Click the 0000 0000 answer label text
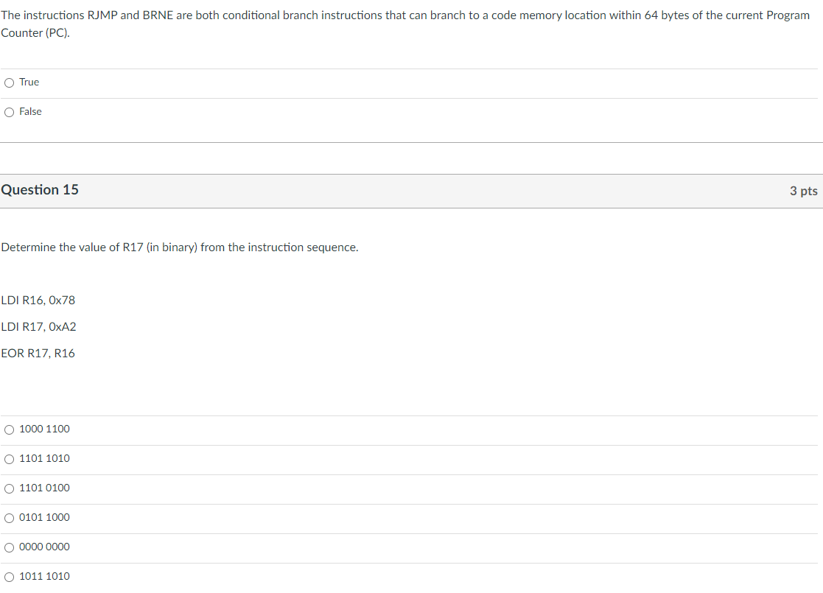Image resolution: width=823 pixels, height=593 pixels. (x=44, y=547)
